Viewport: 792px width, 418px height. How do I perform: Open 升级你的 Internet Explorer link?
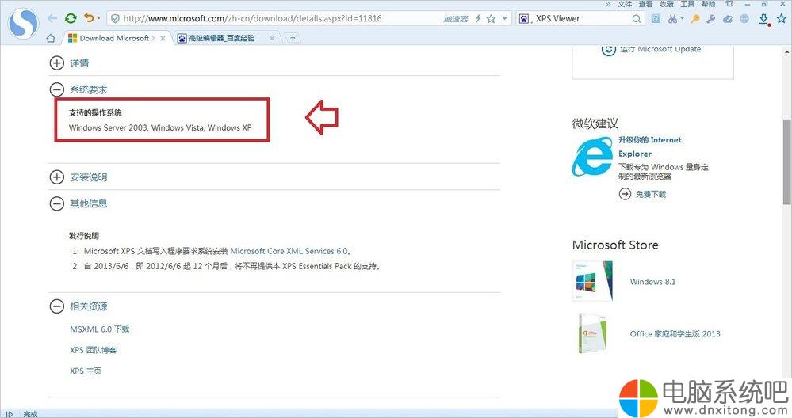(649, 146)
